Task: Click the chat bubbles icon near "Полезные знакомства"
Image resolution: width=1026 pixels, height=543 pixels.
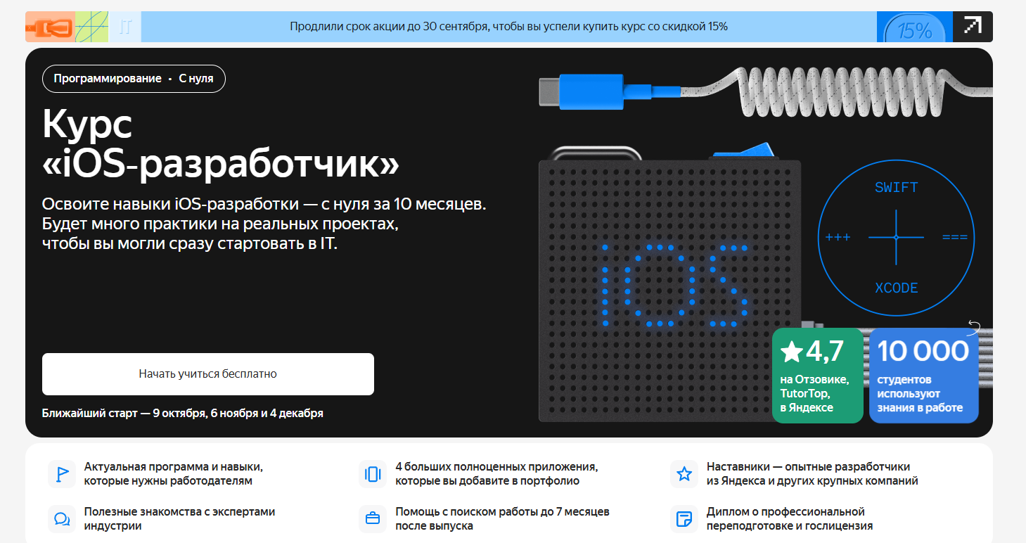Action: [x=62, y=519]
